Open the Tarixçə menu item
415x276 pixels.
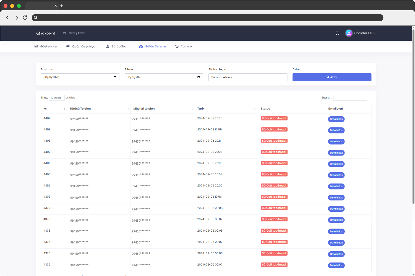(x=186, y=46)
